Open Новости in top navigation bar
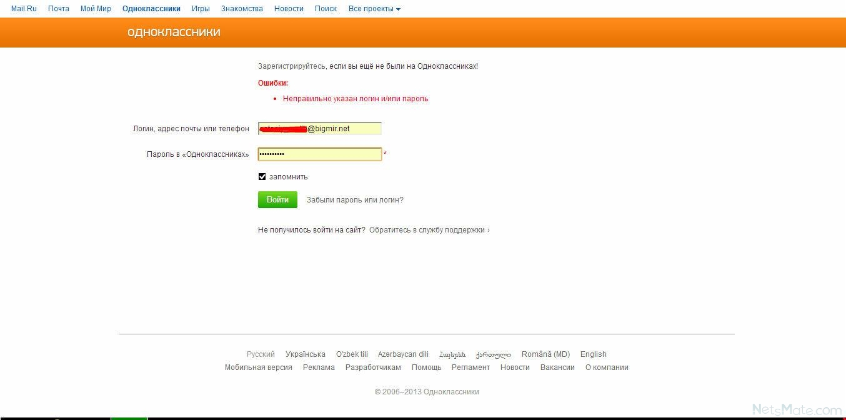 click(289, 9)
